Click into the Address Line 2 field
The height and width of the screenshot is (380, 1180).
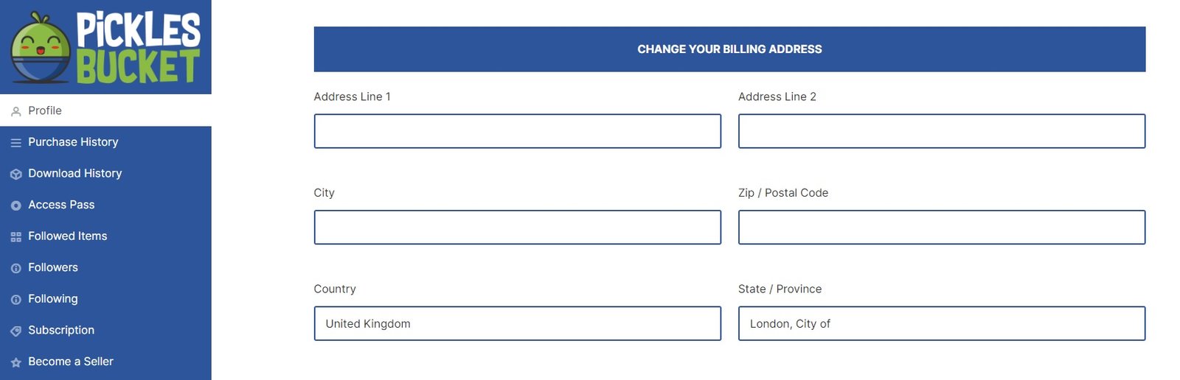[x=941, y=131]
